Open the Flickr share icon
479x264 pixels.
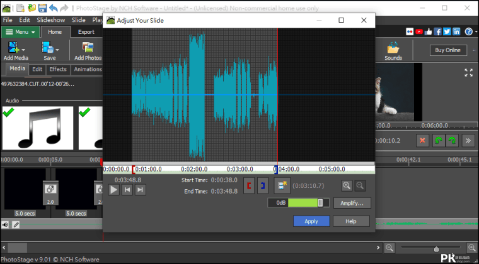[410, 31]
